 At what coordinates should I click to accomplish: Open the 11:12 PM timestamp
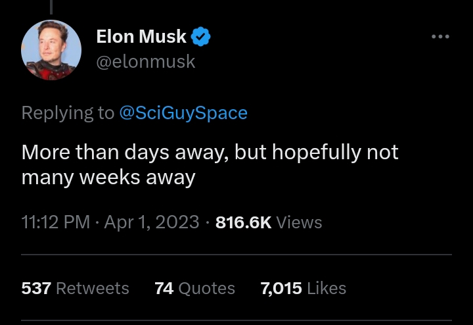[55, 222]
